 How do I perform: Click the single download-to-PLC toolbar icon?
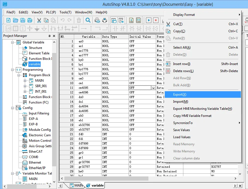(131, 20)
